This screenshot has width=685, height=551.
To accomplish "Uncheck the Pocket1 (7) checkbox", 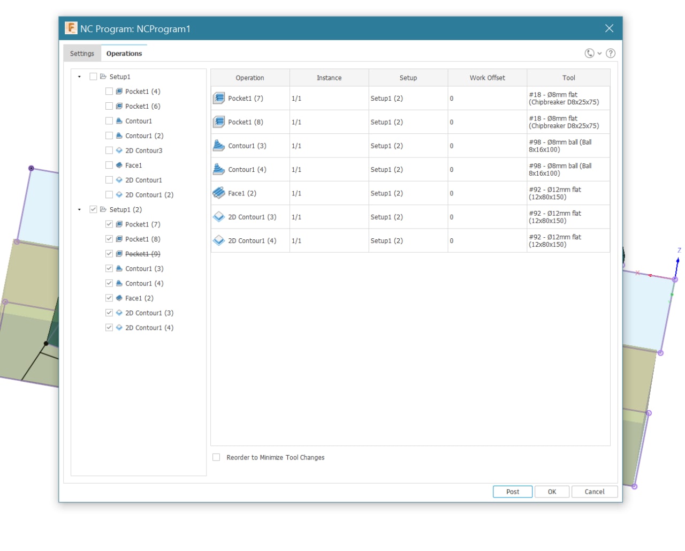I will (109, 224).
